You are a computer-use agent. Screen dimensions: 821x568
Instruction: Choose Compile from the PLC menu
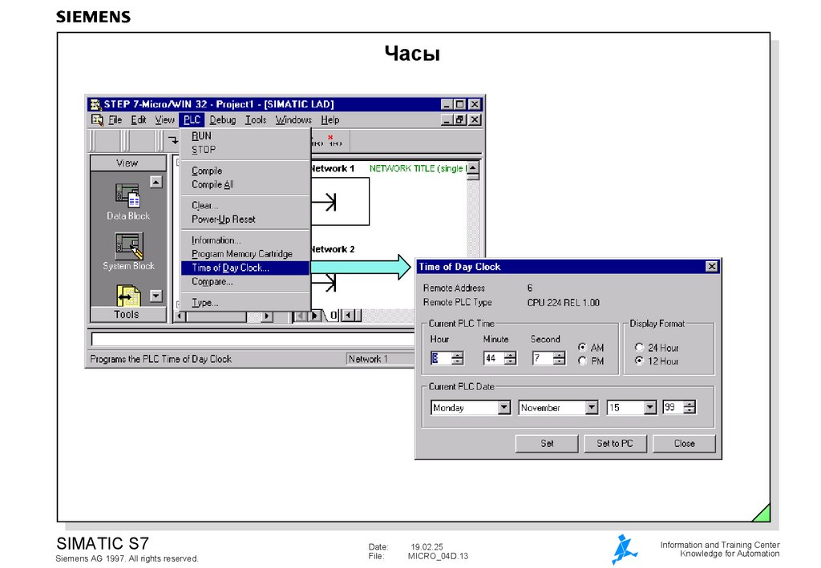pos(245,171)
